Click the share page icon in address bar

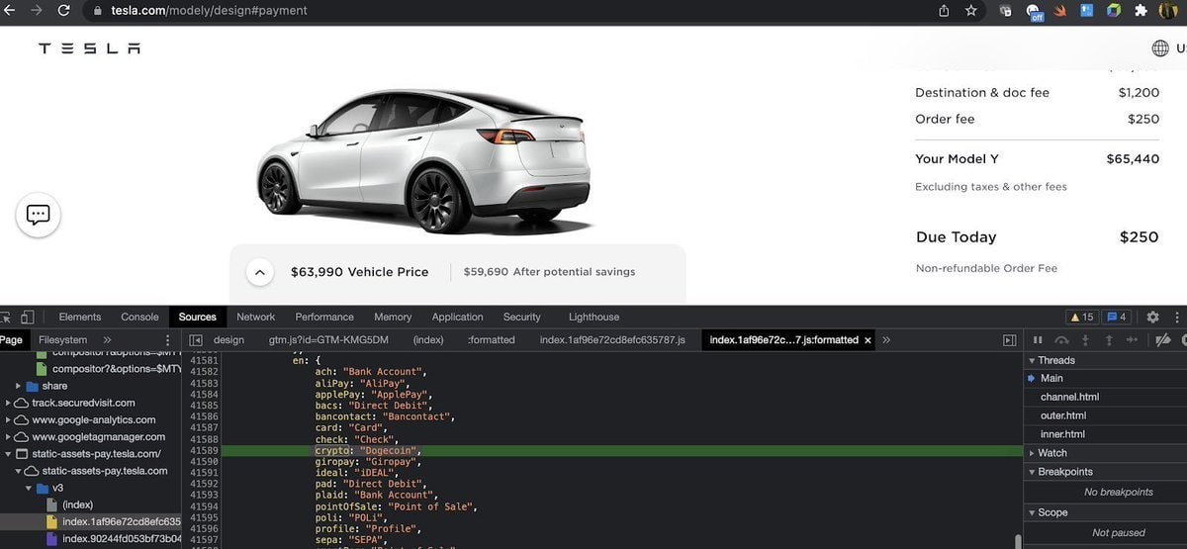945,11
